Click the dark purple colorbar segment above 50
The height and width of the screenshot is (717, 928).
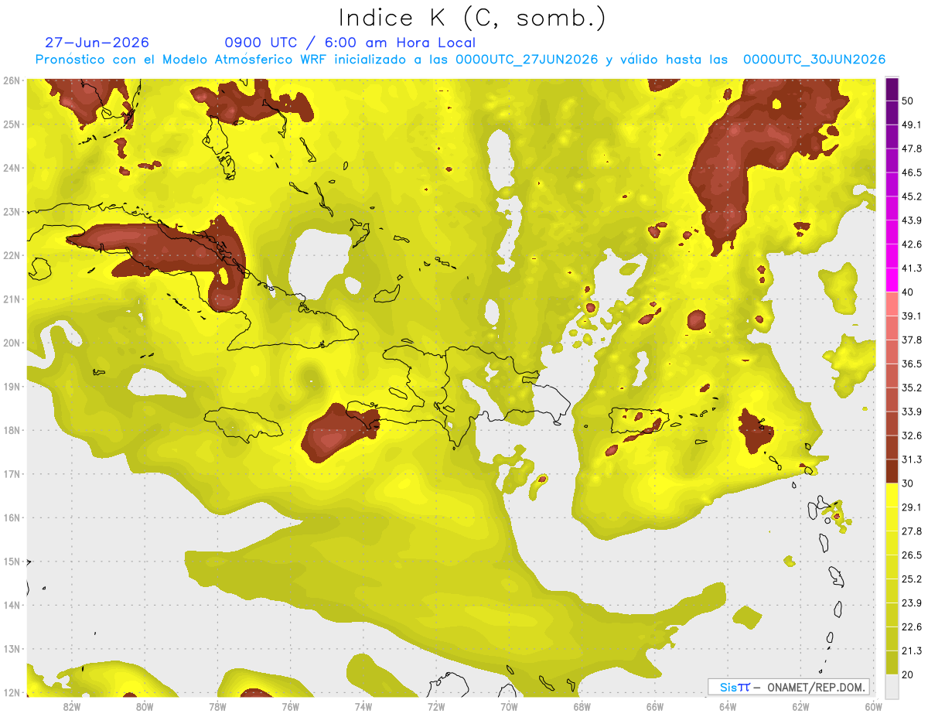point(892,90)
